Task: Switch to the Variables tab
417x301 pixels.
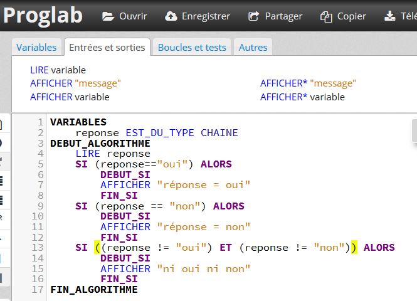Action: tap(36, 48)
